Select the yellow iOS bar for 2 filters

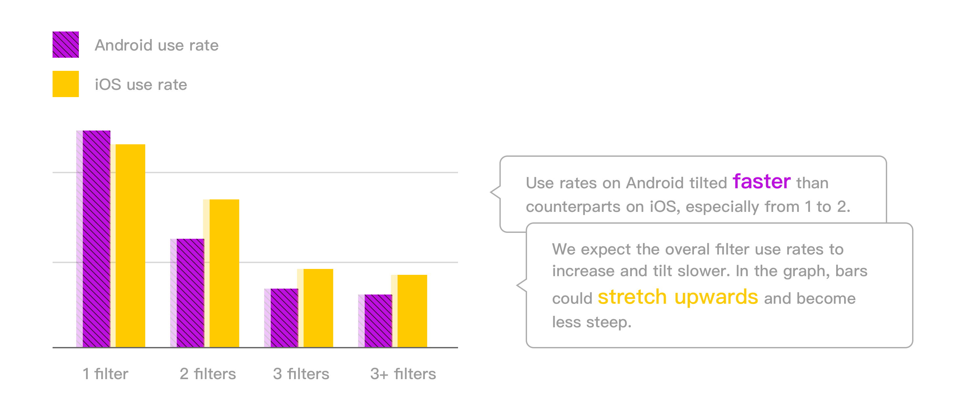point(224,273)
